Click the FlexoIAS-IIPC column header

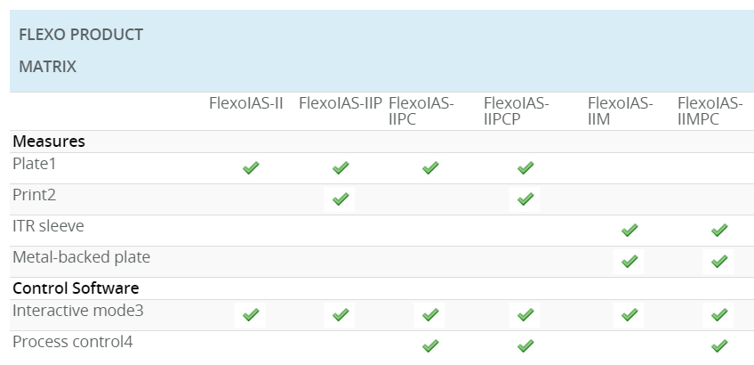421,111
